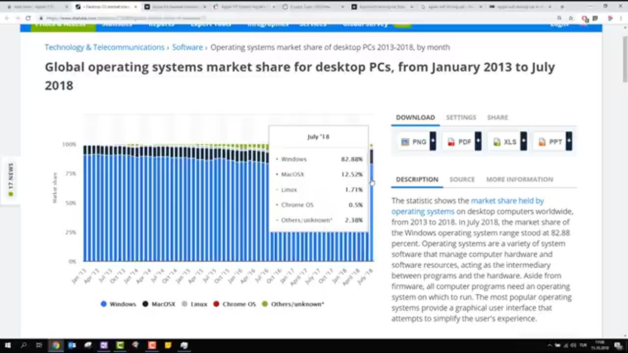Viewport: 628px width, 353px height.
Task: Click the green Others/unknown legend dot
Action: 265,304
